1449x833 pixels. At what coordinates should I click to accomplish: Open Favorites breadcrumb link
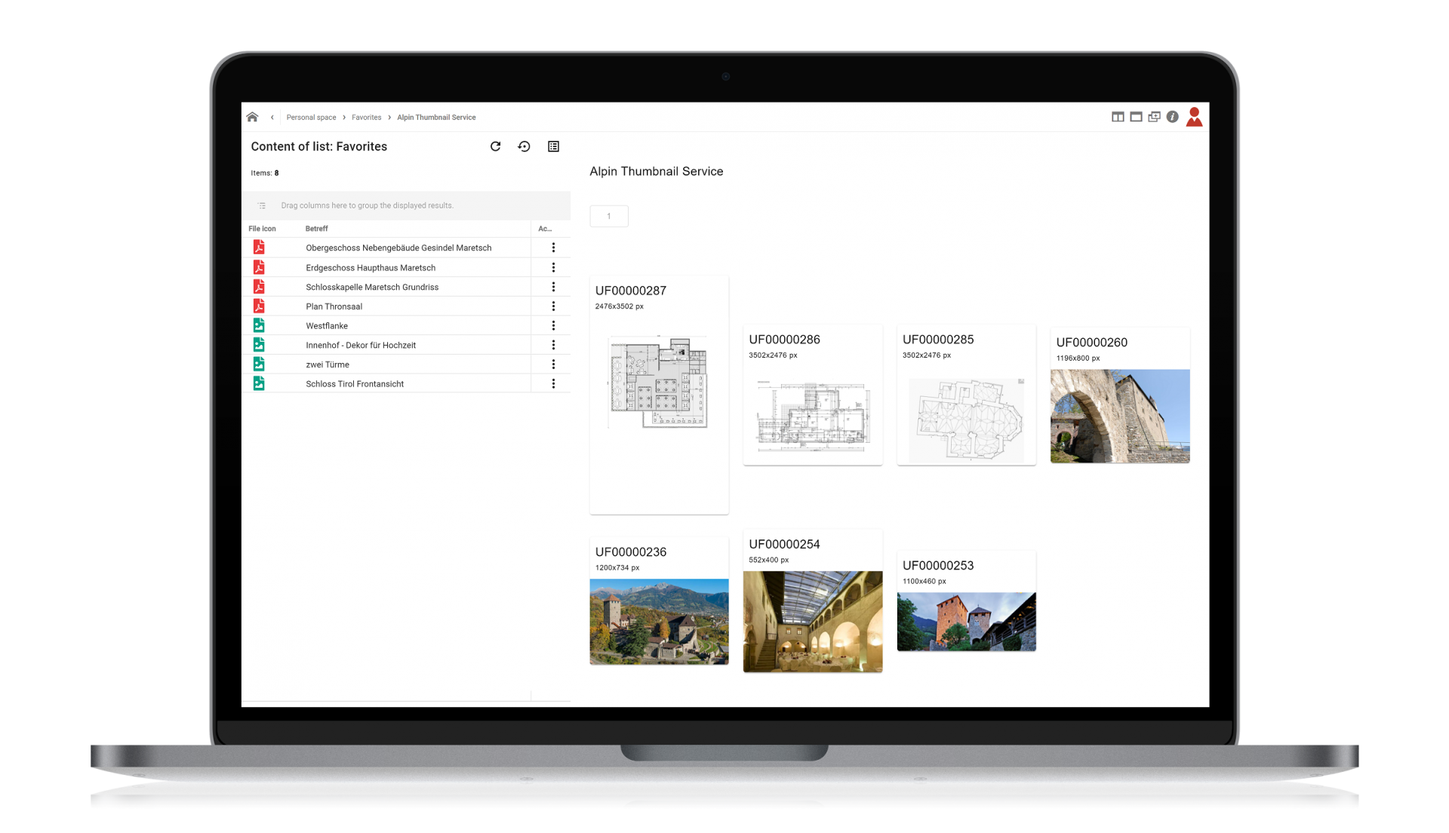click(366, 118)
